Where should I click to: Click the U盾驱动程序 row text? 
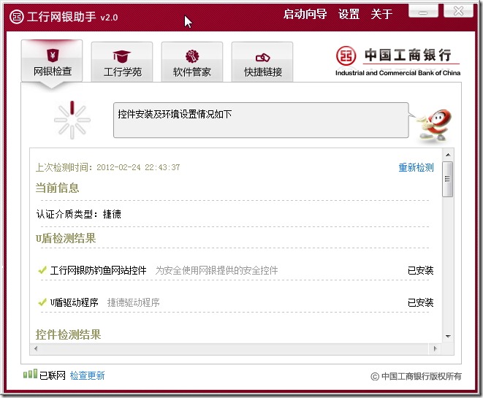point(75,302)
